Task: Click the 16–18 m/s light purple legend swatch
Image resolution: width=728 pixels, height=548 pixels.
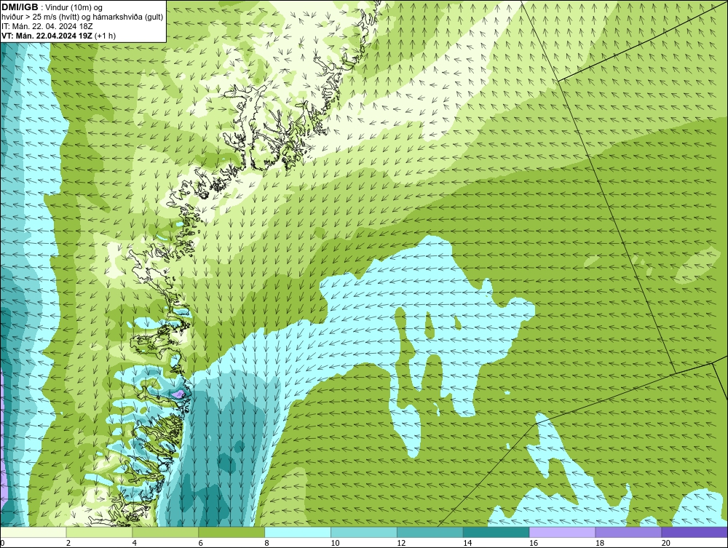Action: coord(562,532)
